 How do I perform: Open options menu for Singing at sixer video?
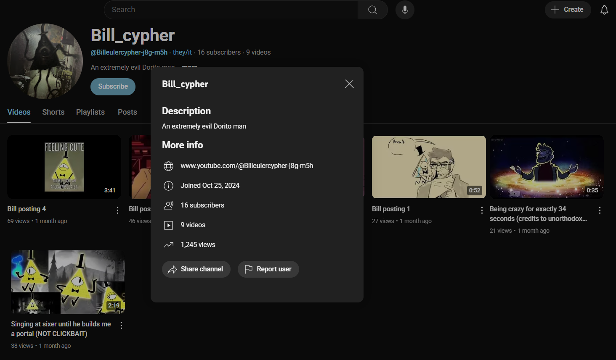(121, 325)
